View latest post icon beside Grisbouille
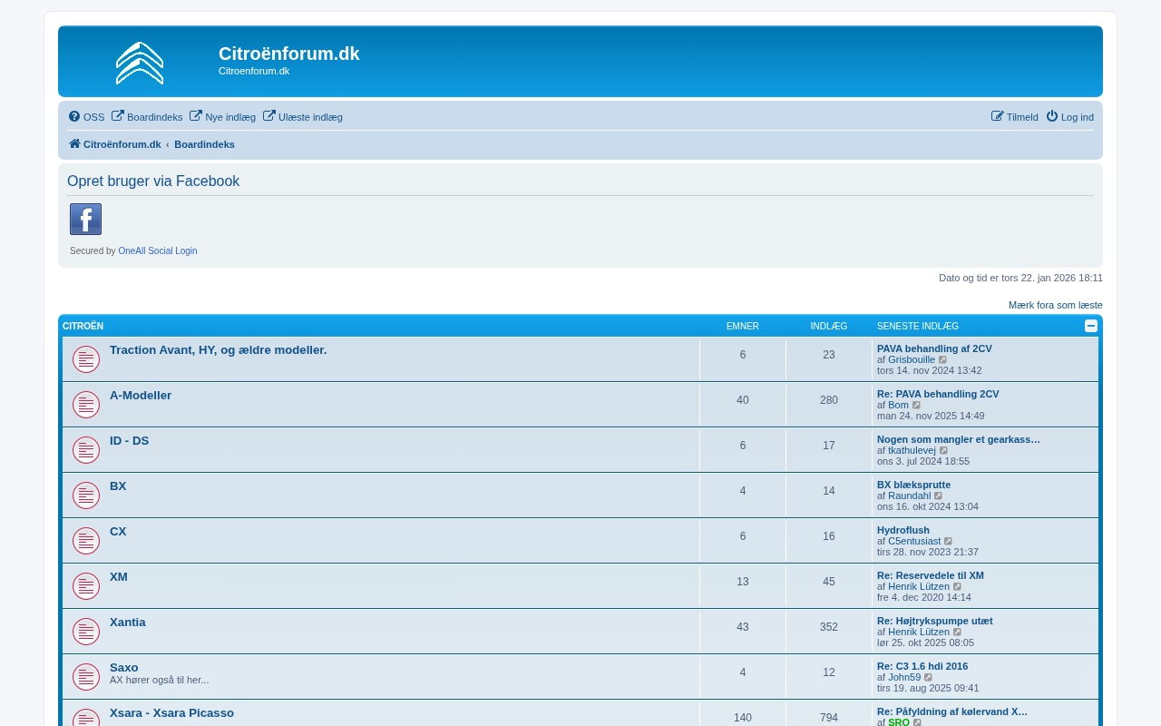1161x726 pixels. [x=943, y=360]
